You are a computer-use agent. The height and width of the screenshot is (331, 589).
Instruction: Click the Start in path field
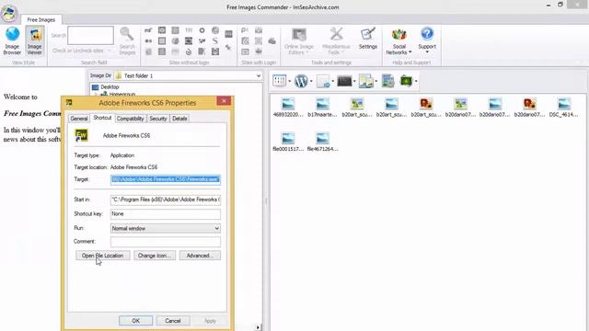[166, 200]
